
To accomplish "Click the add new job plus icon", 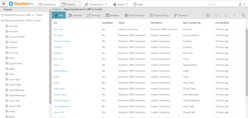I will click(x=208, y=15).
